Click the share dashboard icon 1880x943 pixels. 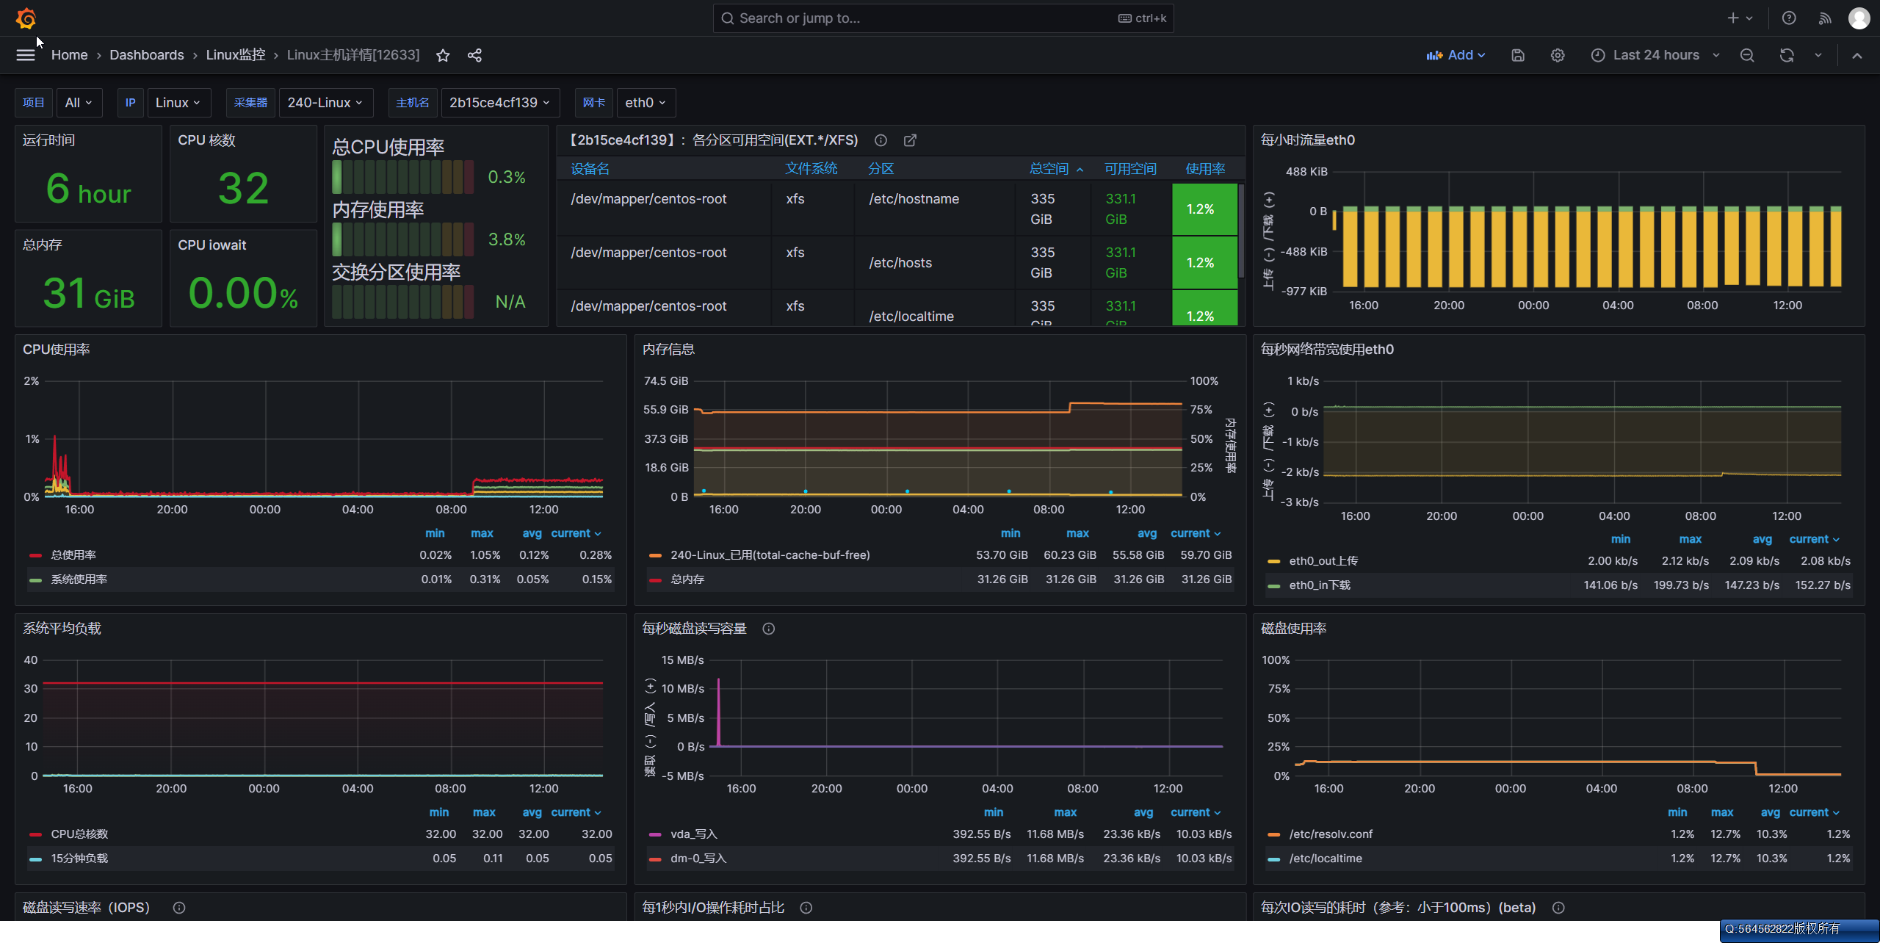point(475,55)
